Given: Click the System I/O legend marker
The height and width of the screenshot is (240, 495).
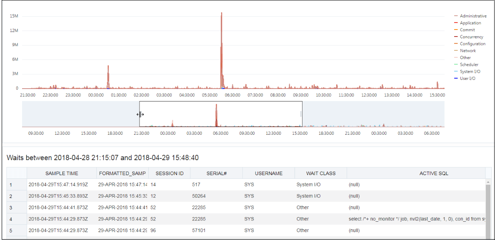Looking at the screenshot, I should click(x=455, y=71).
